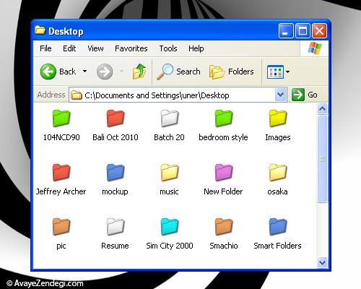The image size is (361, 289).
Task: Click the Jeffrey Archer label
Action: [61, 191]
